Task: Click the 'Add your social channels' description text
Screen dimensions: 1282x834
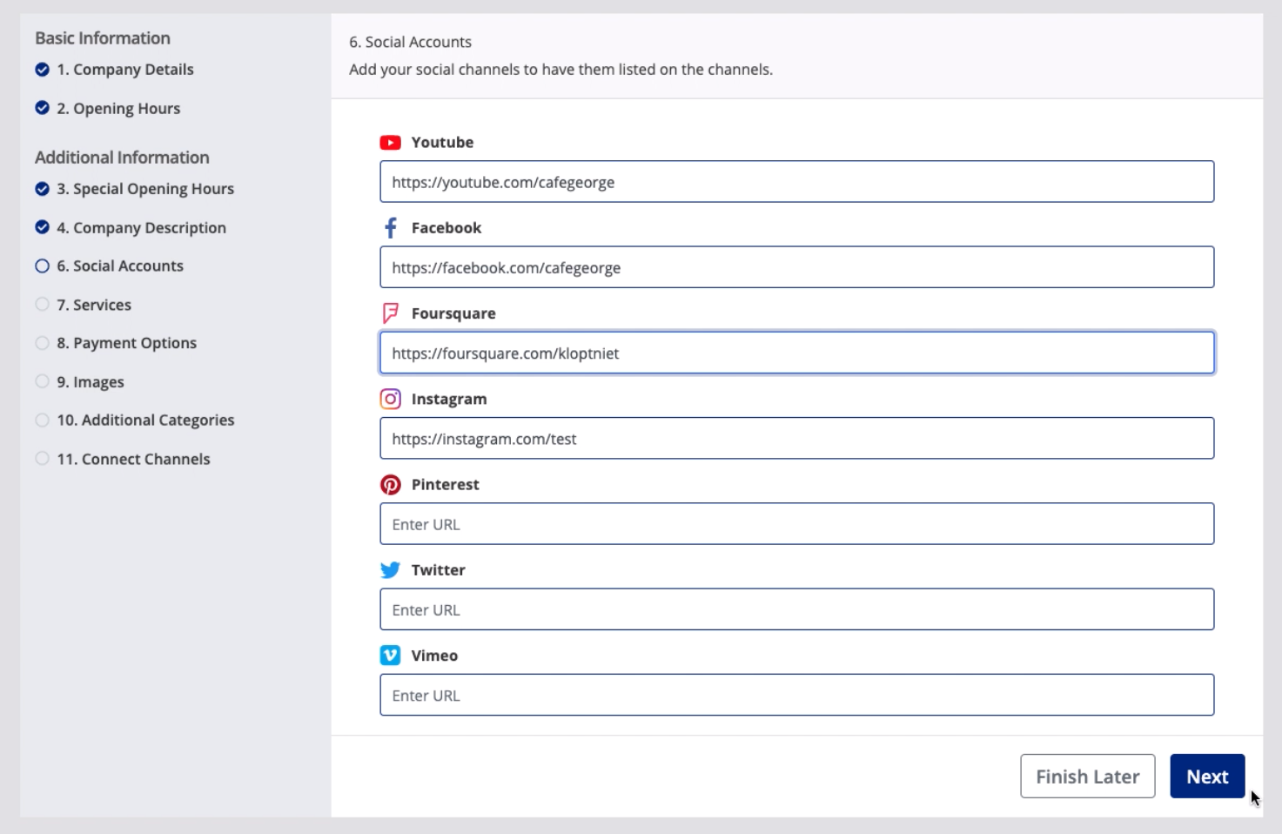Action: pyautogui.click(x=560, y=70)
